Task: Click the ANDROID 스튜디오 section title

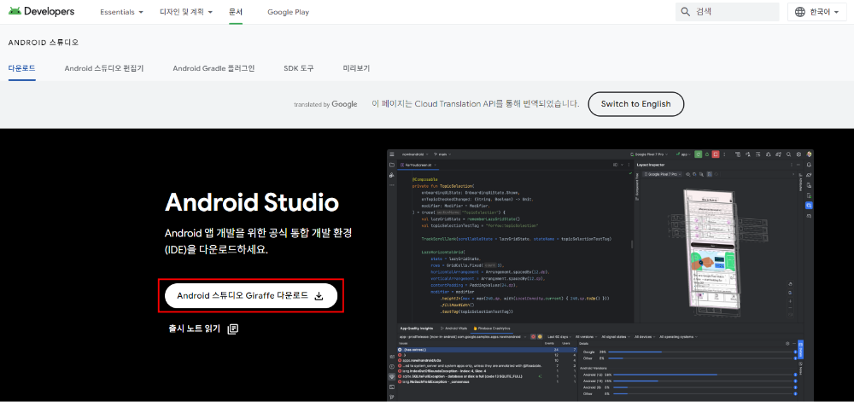Action: tap(44, 43)
